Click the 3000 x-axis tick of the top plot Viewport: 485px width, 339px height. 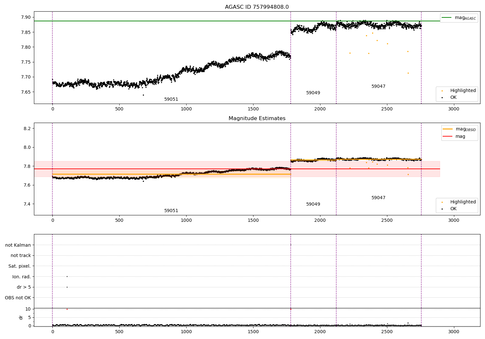454,109
